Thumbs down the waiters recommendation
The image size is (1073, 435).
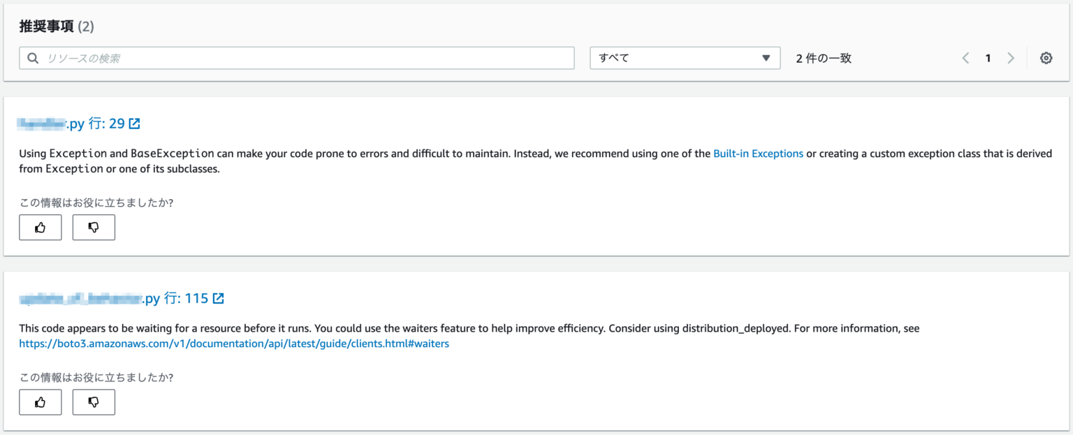[x=94, y=402]
